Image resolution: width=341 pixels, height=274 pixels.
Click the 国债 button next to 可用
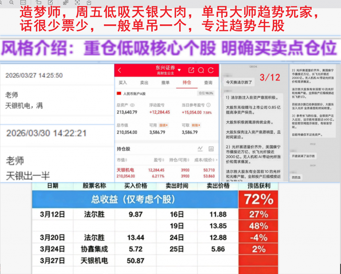pyautogui.click(x=163, y=125)
